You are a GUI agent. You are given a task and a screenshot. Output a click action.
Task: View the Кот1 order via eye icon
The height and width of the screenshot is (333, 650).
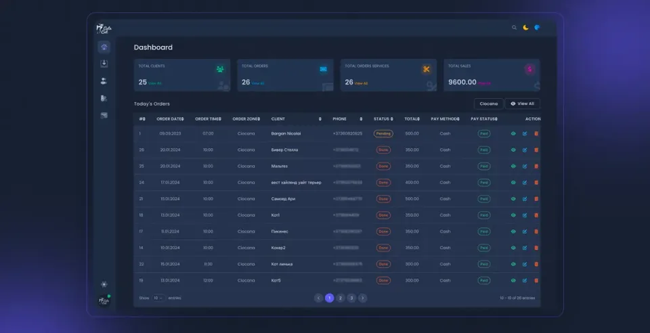tap(513, 215)
